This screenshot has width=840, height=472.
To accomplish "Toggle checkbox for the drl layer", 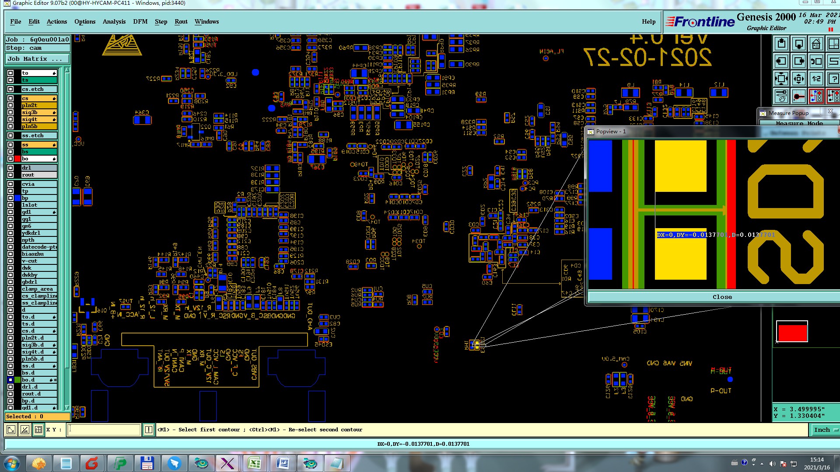I will (x=10, y=168).
